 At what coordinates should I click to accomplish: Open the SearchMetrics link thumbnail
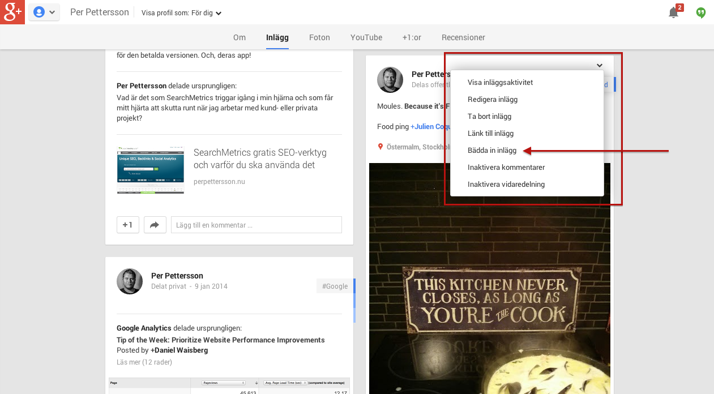(151, 170)
